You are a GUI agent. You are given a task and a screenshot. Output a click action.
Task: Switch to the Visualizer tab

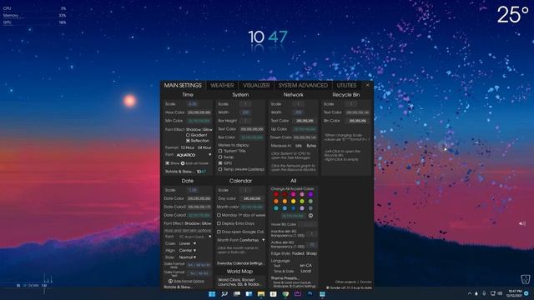click(256, 85)
